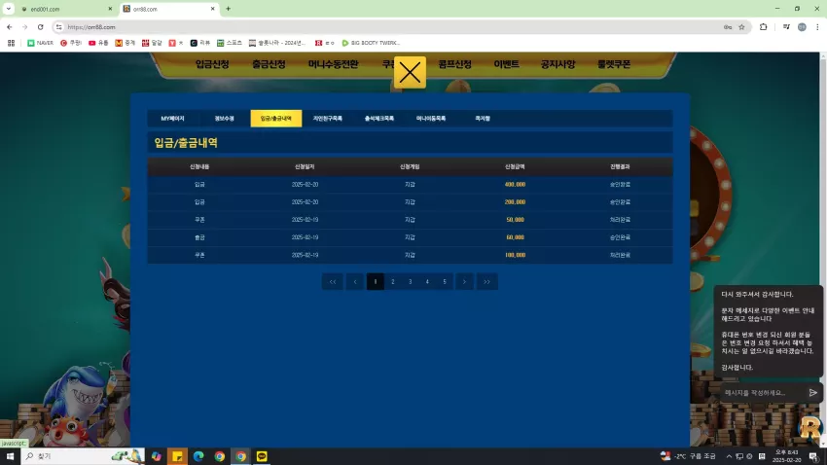Screen dimensions: 827x465
Task: Go to first page with << button
Action: point(333,281)
